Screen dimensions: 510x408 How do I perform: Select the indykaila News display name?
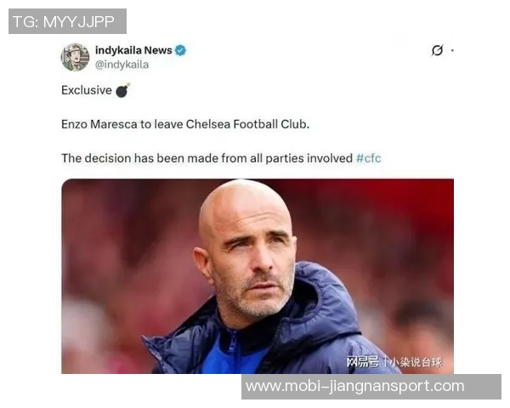(x=133, y=50)
